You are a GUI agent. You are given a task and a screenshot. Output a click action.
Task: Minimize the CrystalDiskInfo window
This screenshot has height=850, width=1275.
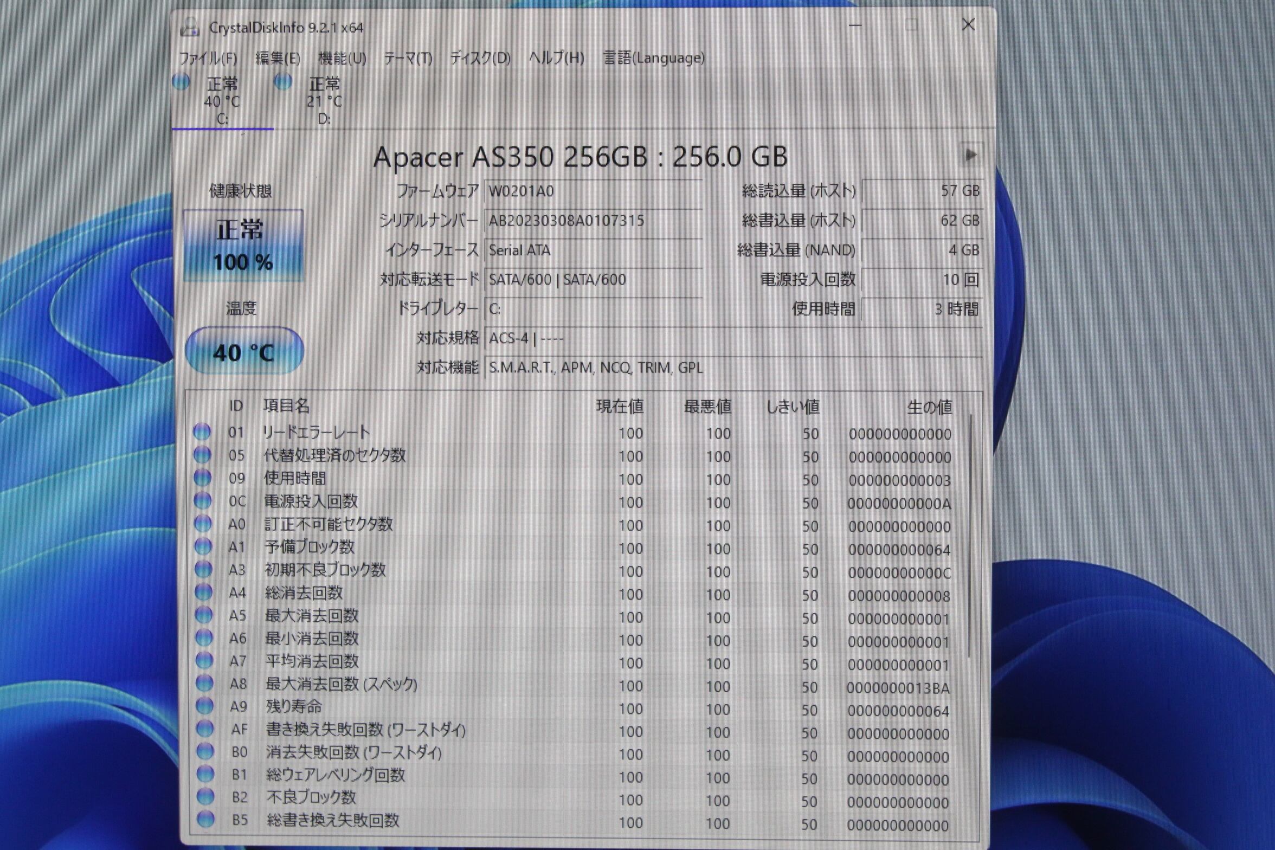pyautogui.click(x=855, y=25)
